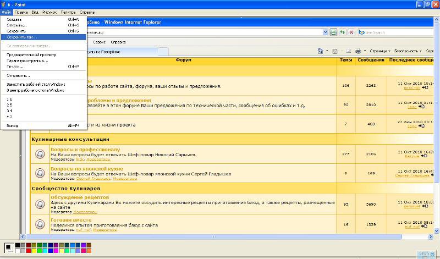Screen dimensions: 440x259
Task: Click the home icon in the browser toolbar
Action: pos(320,51)
